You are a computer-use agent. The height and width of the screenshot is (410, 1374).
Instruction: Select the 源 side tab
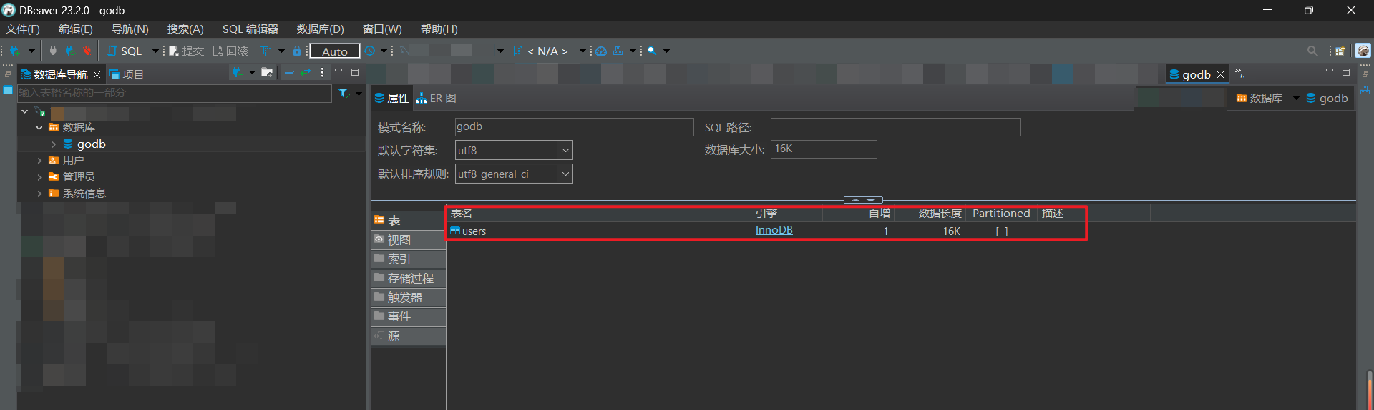pos(408,336)
